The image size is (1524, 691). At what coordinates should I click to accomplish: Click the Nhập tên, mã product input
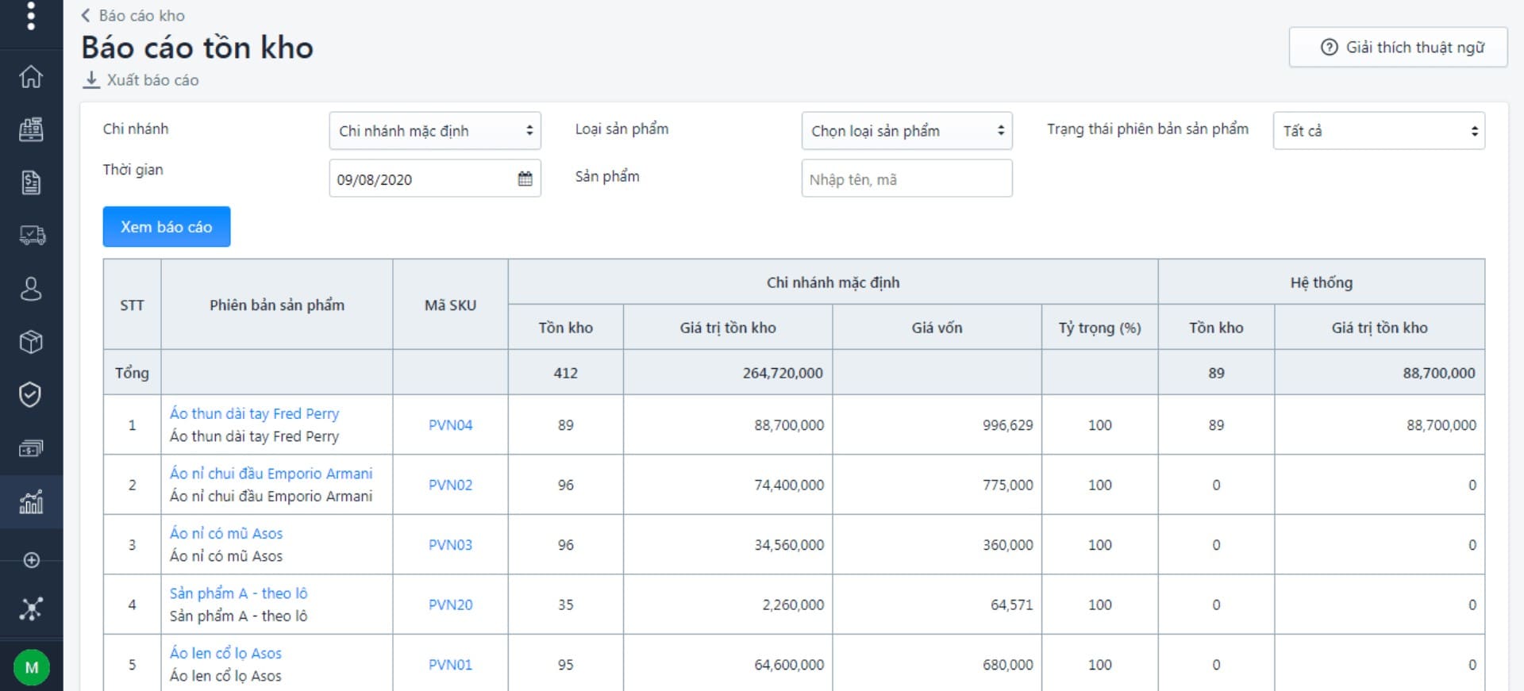tap(907, 179)
